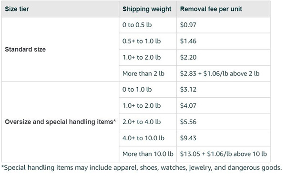Click the $4.07 fee cell
Image resolution: width=286 pixels, height=177 pixels.
[x=224, y=105]
